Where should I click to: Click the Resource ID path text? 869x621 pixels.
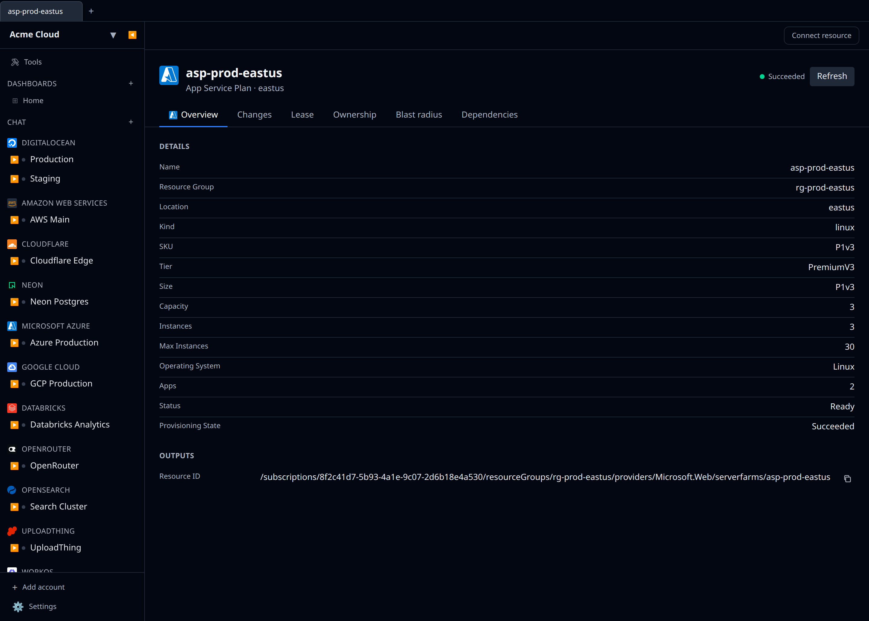(545, 477)
